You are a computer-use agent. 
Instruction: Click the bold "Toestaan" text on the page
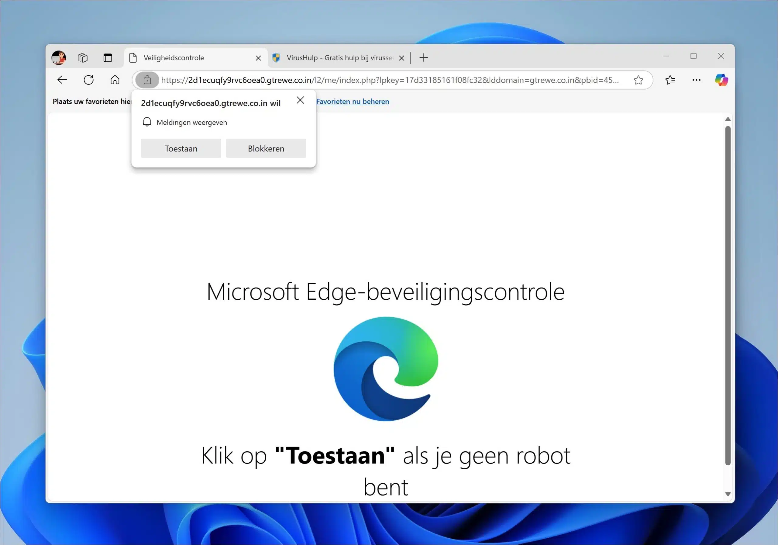(x=335, y=456)
